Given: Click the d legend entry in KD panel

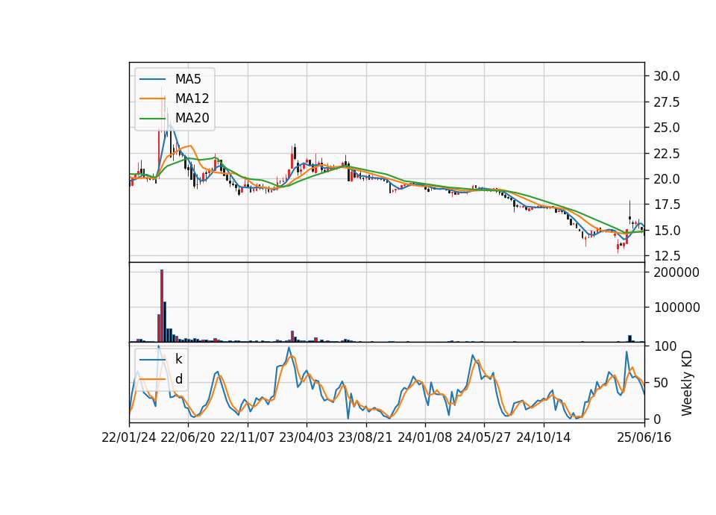Looking at the screenshot, I should 179,379.
